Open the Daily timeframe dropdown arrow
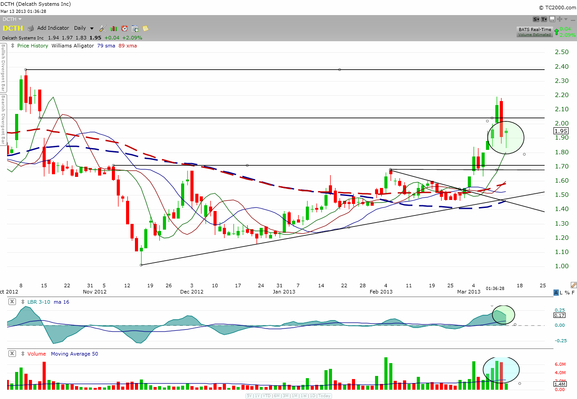This screenshot has width=577, height=399. tap(92, 28)
